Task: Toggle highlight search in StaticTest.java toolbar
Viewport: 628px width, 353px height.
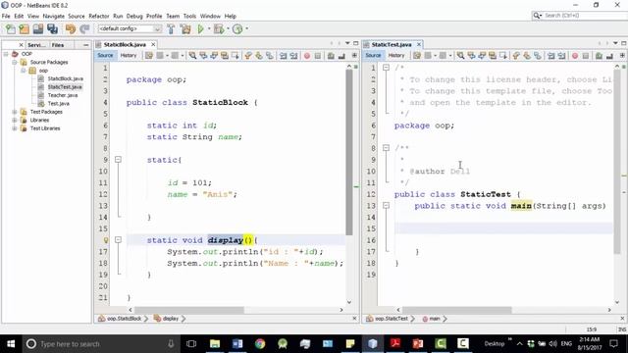Action: [x=493, y=56]
